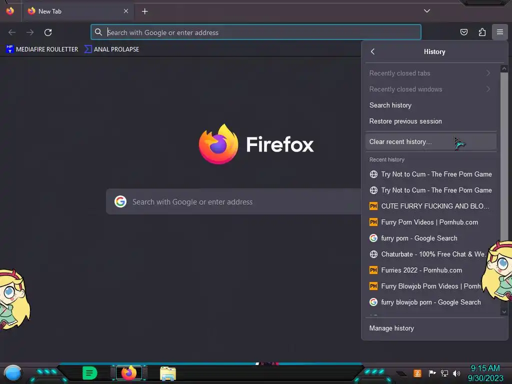This screenshot has height=384, width=512.
Task: Open a new tab with the plus button
Action: point(144,11)
